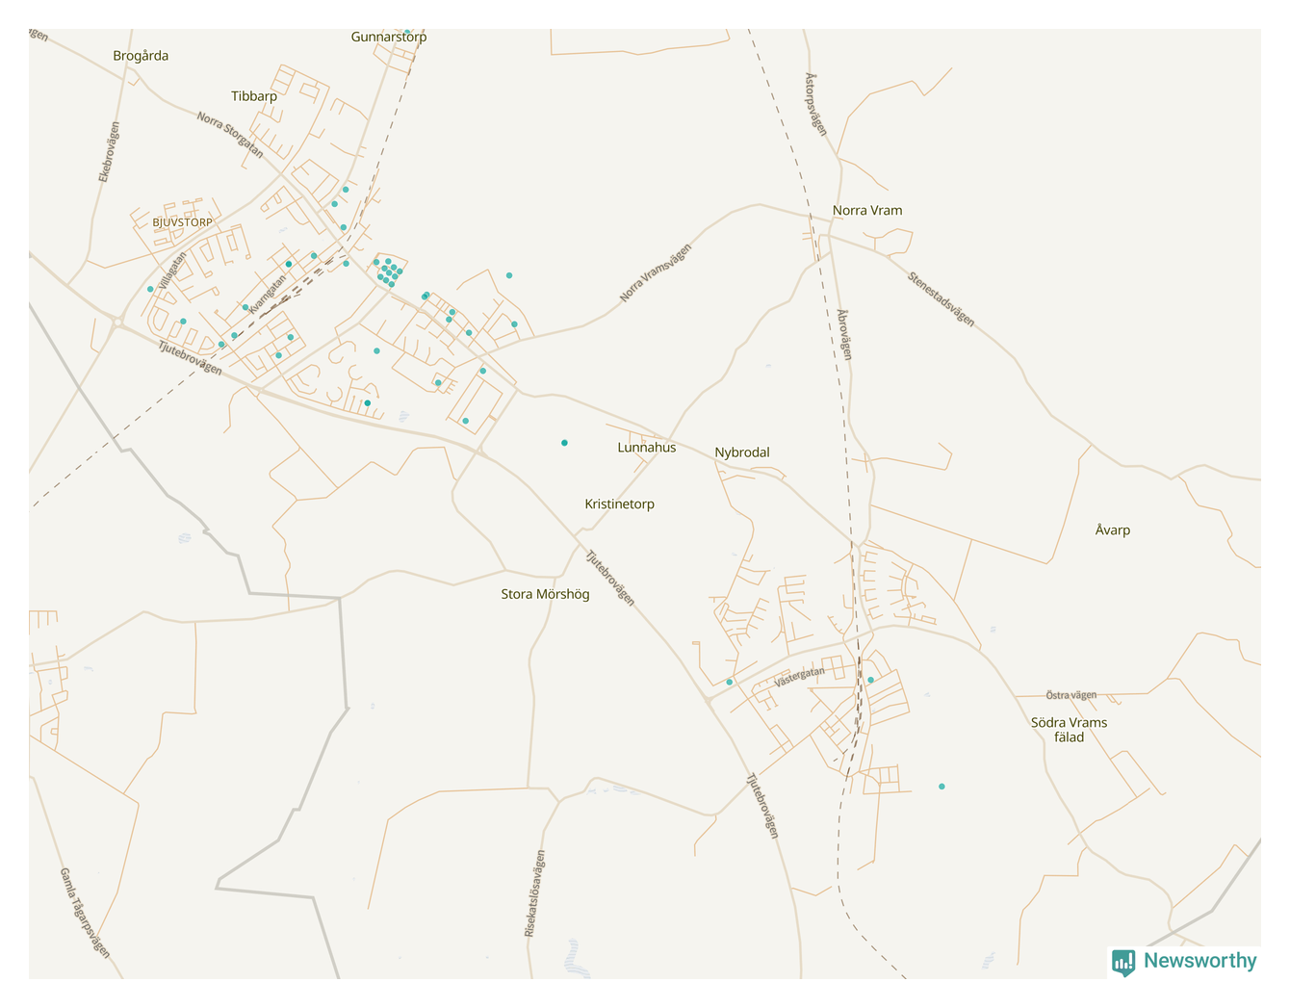The height and width of the screenshot is (1008, 1290).
Task: Click the Norra Vram place label
Action: coord(866,211)
